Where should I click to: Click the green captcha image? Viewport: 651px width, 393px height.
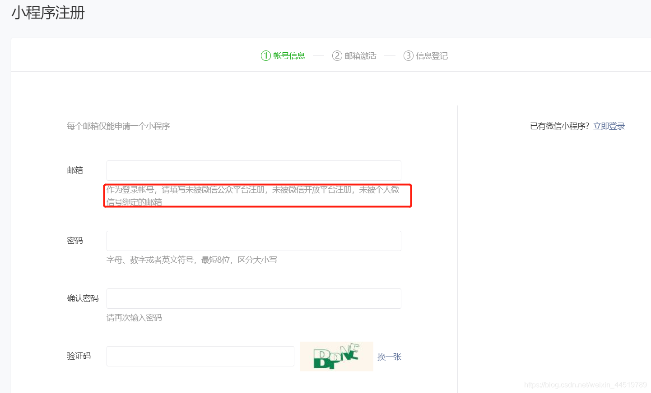click(x=336, y=356)
